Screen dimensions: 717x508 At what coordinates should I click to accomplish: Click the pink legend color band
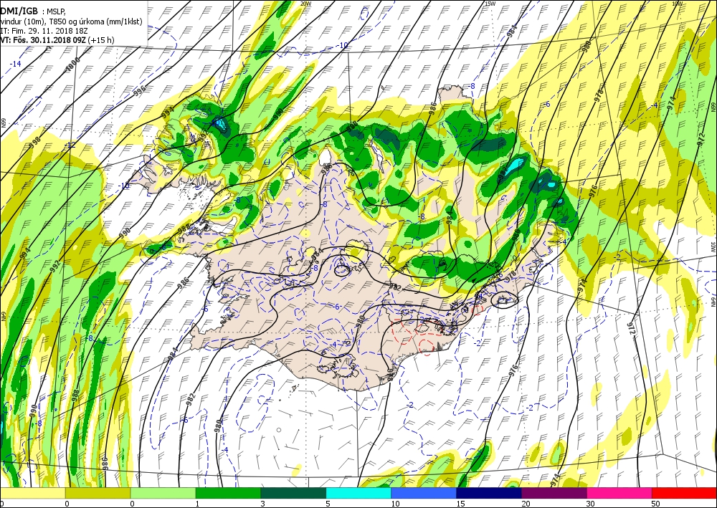[619, 494]
